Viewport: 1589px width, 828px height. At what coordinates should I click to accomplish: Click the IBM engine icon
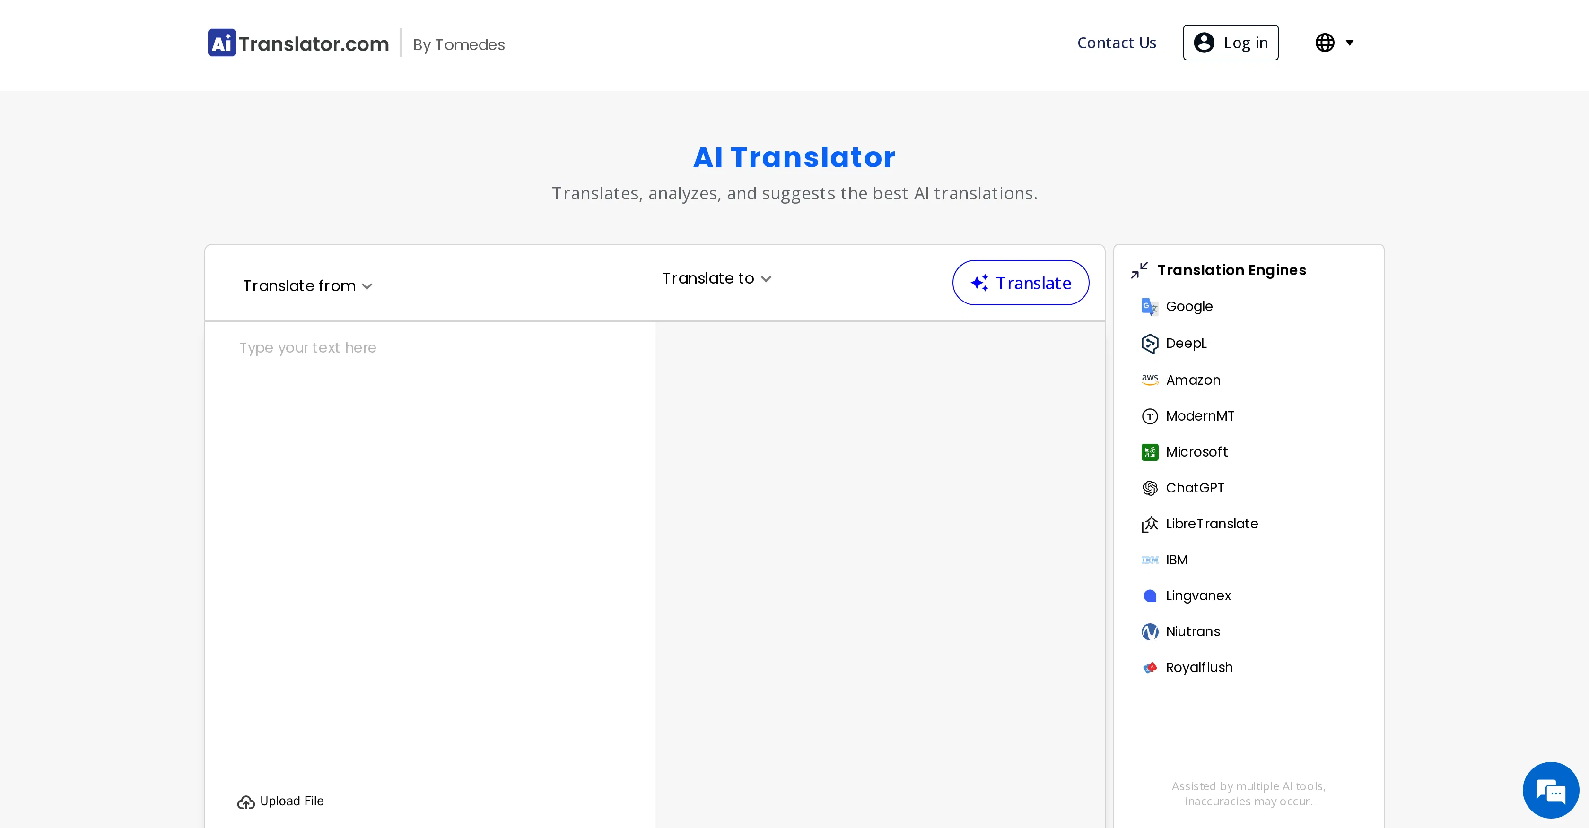[1150, 559]
